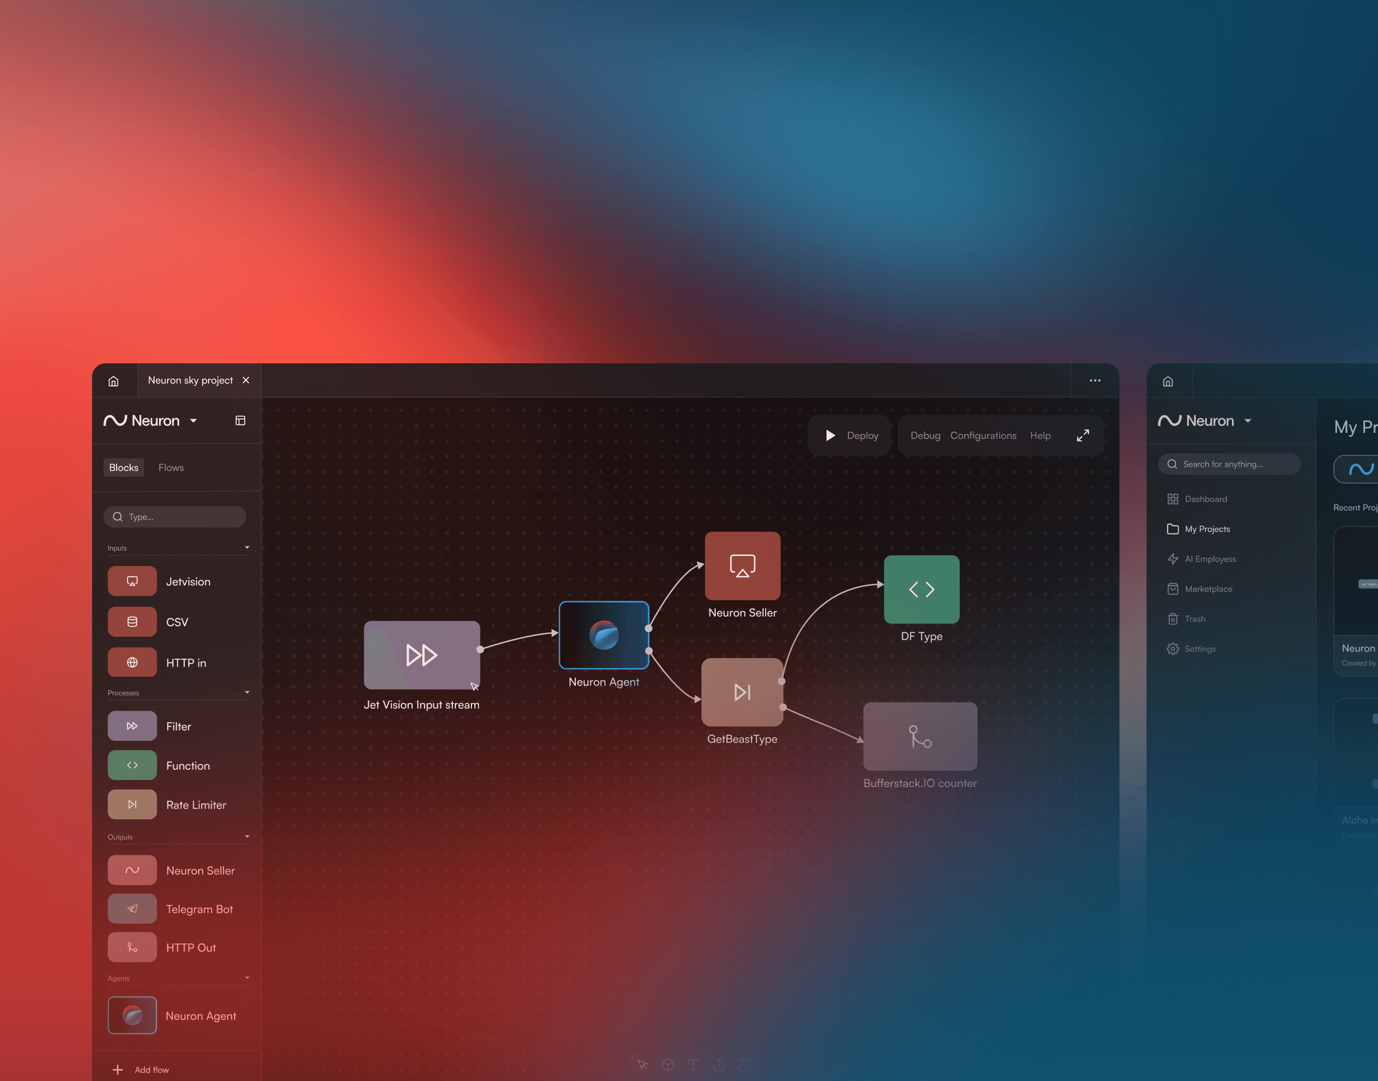This screenshot has width=1378, height=1081.
Task: Select the DF Type function node
Action: tap(921, 589)
